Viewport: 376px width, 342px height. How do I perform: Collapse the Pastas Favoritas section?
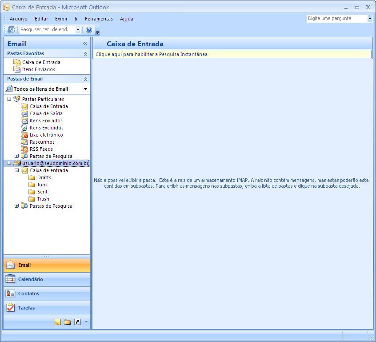click(85, 54)
